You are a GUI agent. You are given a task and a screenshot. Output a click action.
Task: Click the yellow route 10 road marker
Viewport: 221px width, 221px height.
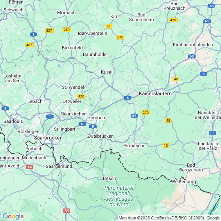[x=166, y=146]
